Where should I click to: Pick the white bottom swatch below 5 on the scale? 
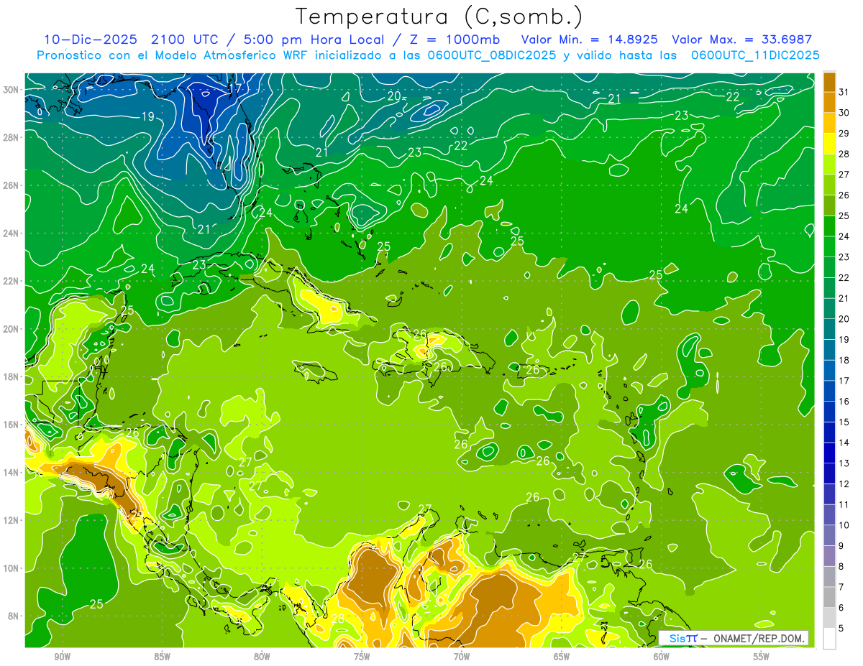click(830, 639)
